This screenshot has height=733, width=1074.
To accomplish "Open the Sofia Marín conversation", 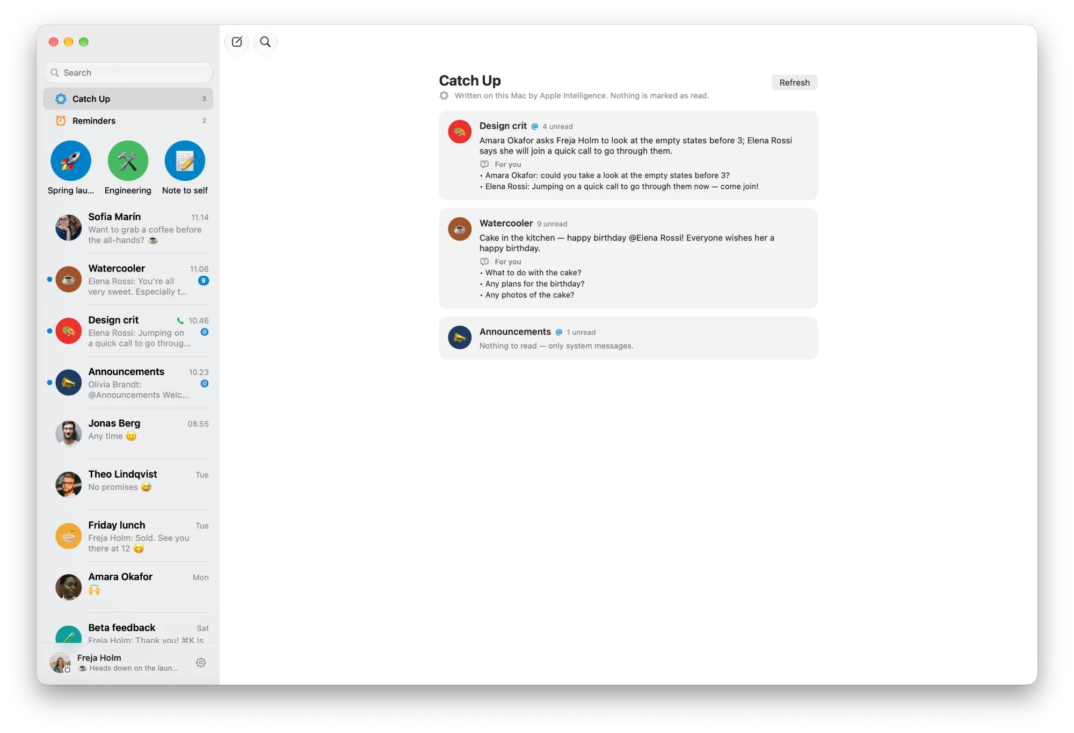I will click(128, 228).
